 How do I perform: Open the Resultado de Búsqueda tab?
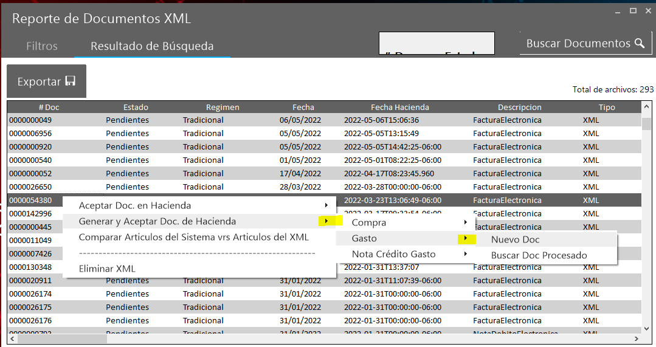pyautogui.click(x=152, y=46)
